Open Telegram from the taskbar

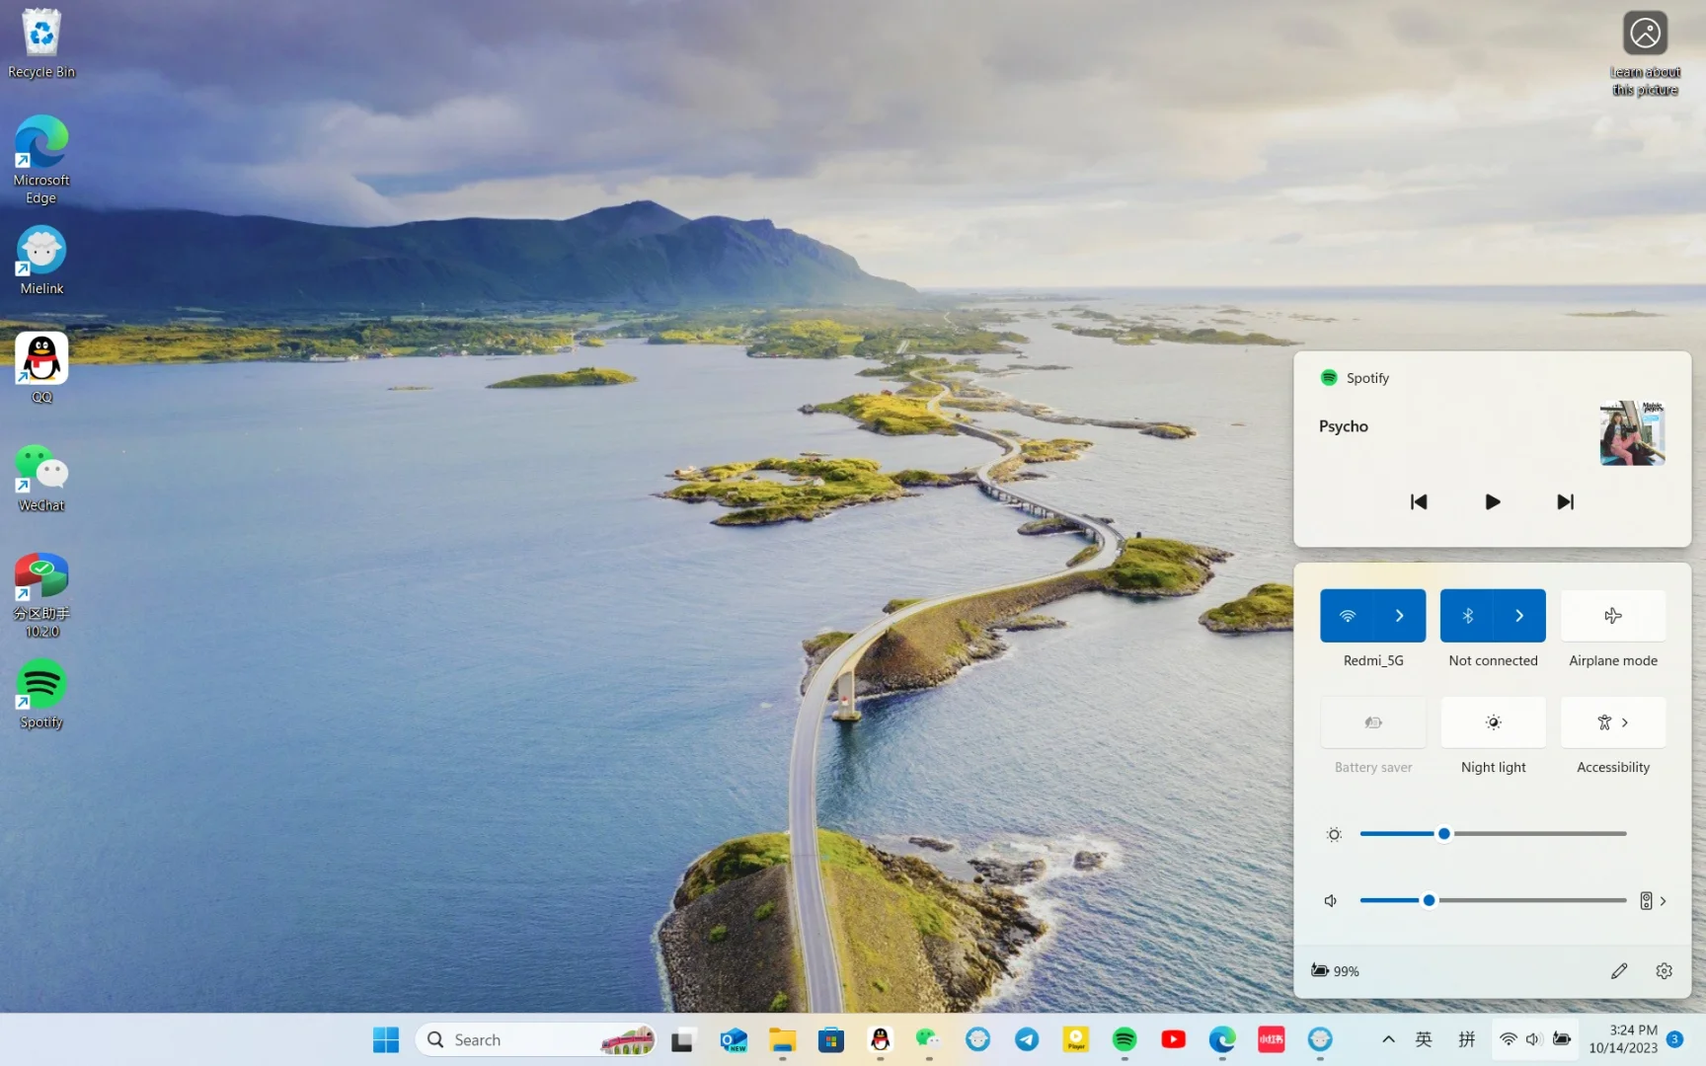(x=1027, y=1039)
